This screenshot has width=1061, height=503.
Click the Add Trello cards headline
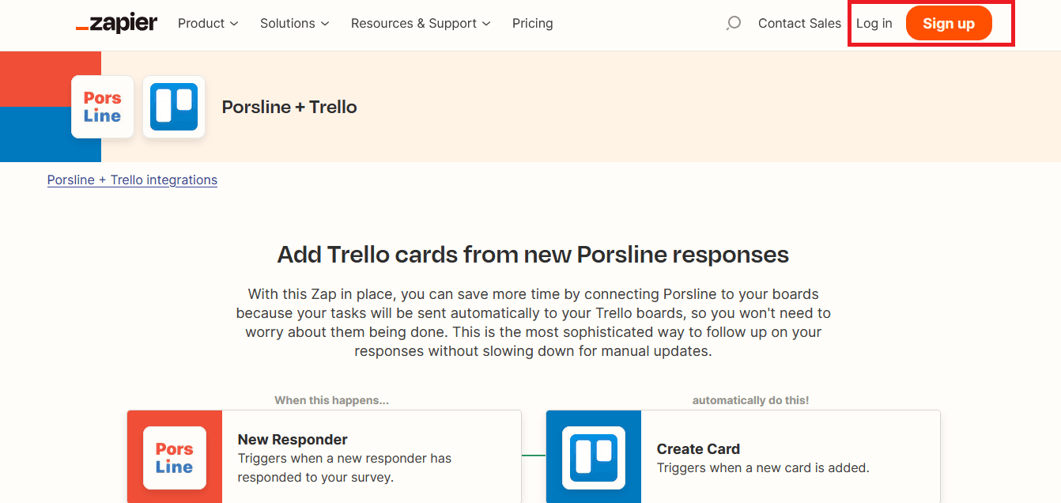[x=533, y=255]
